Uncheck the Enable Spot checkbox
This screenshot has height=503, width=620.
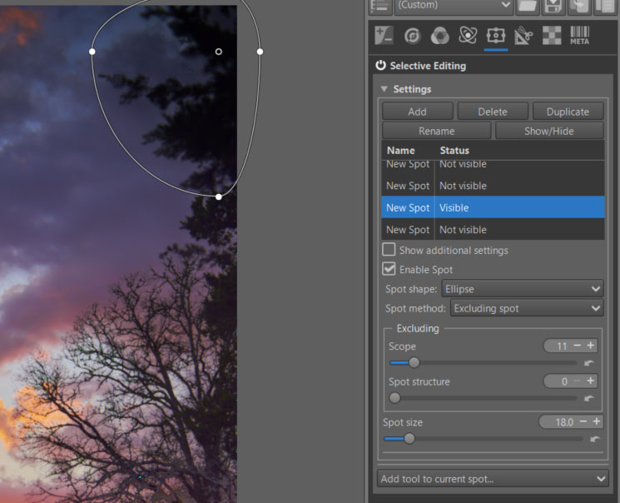click(389, 270)
